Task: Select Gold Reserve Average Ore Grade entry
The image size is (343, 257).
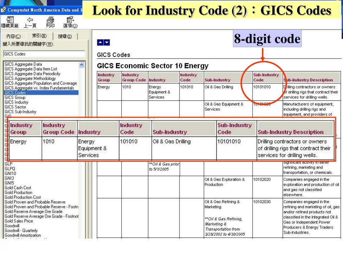Action: click(33, 212)
